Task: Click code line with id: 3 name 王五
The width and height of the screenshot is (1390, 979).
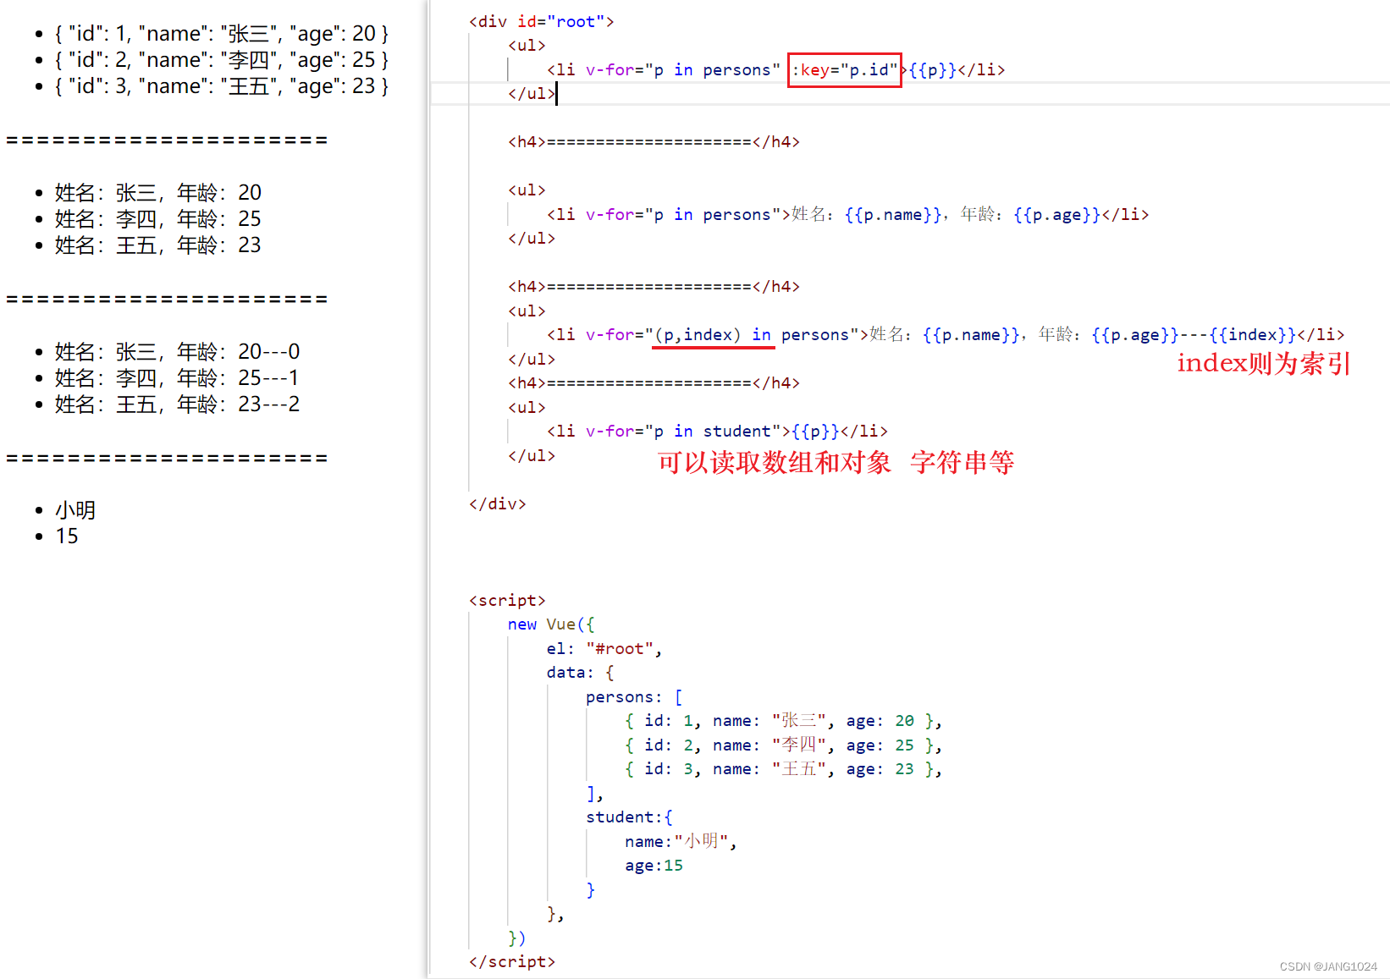Action: click(784, 769)
